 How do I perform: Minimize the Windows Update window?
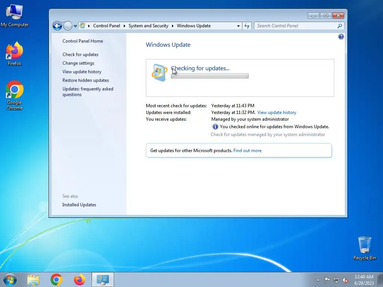tap(314, 16)
